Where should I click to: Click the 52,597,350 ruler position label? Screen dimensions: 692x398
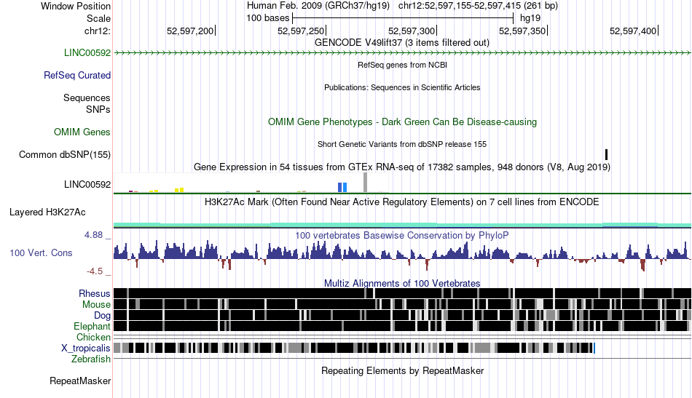pyautogui.click(x=522, y=31)
